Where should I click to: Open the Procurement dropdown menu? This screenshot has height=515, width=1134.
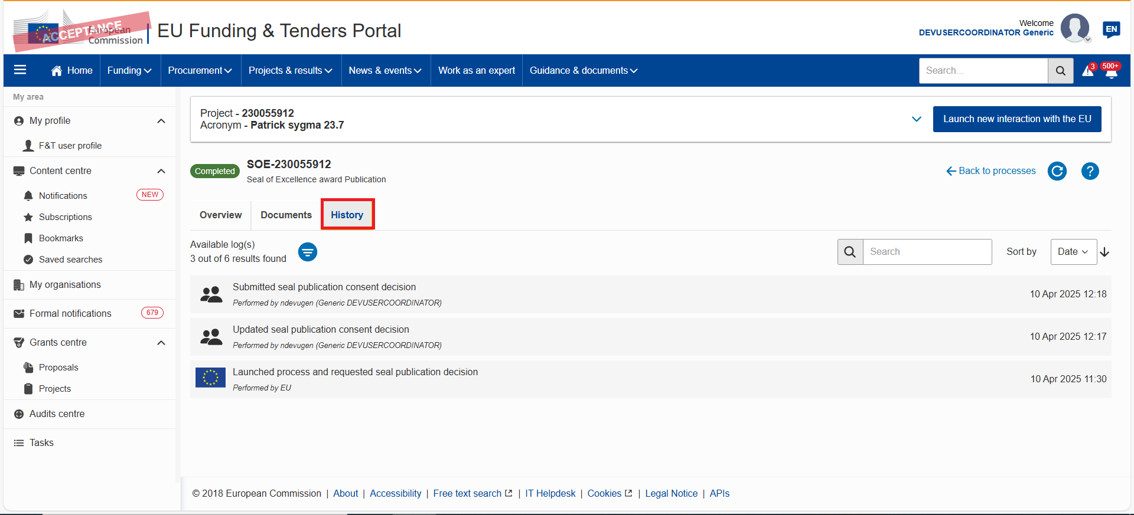tap(200, 71)
